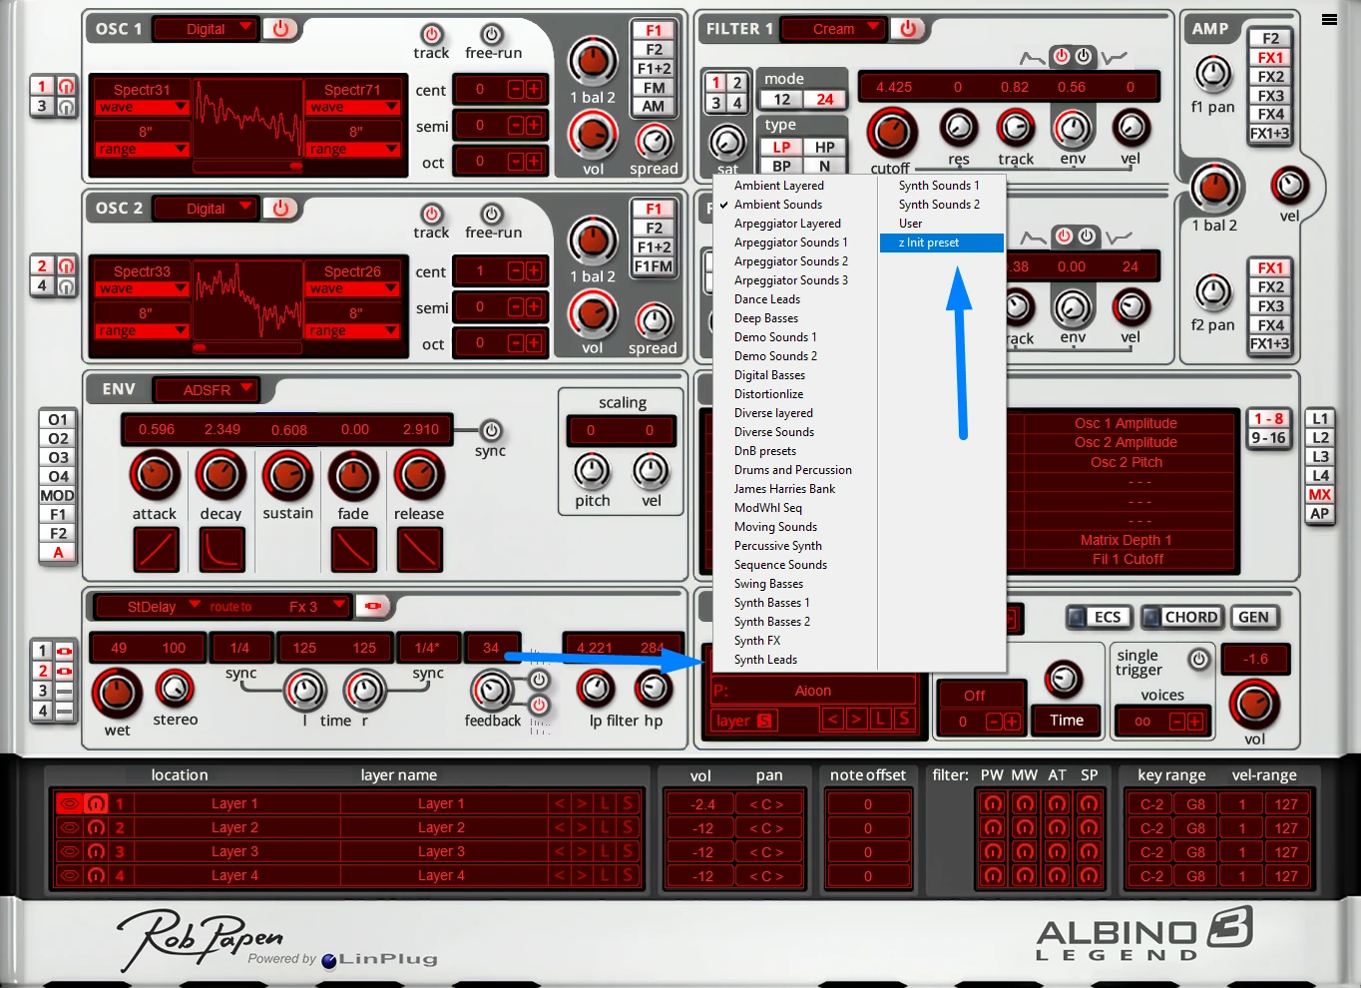Image resolution: width=1361 pixels, height=988 pixels.
Task: Select the LP filter type
Action: (x=781, y=147)
